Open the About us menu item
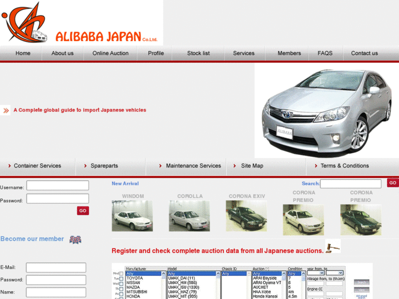 tap(63, 53)
